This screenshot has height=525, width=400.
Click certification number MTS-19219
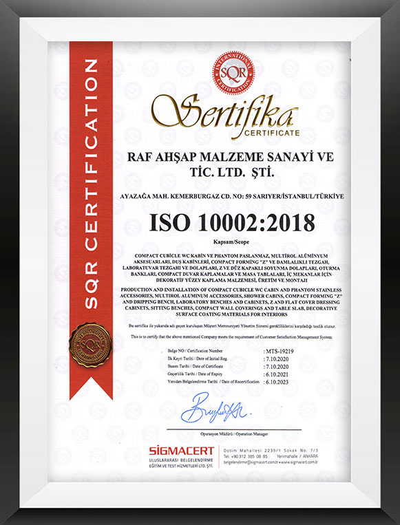pyautogui.click(x=279, y=351)
